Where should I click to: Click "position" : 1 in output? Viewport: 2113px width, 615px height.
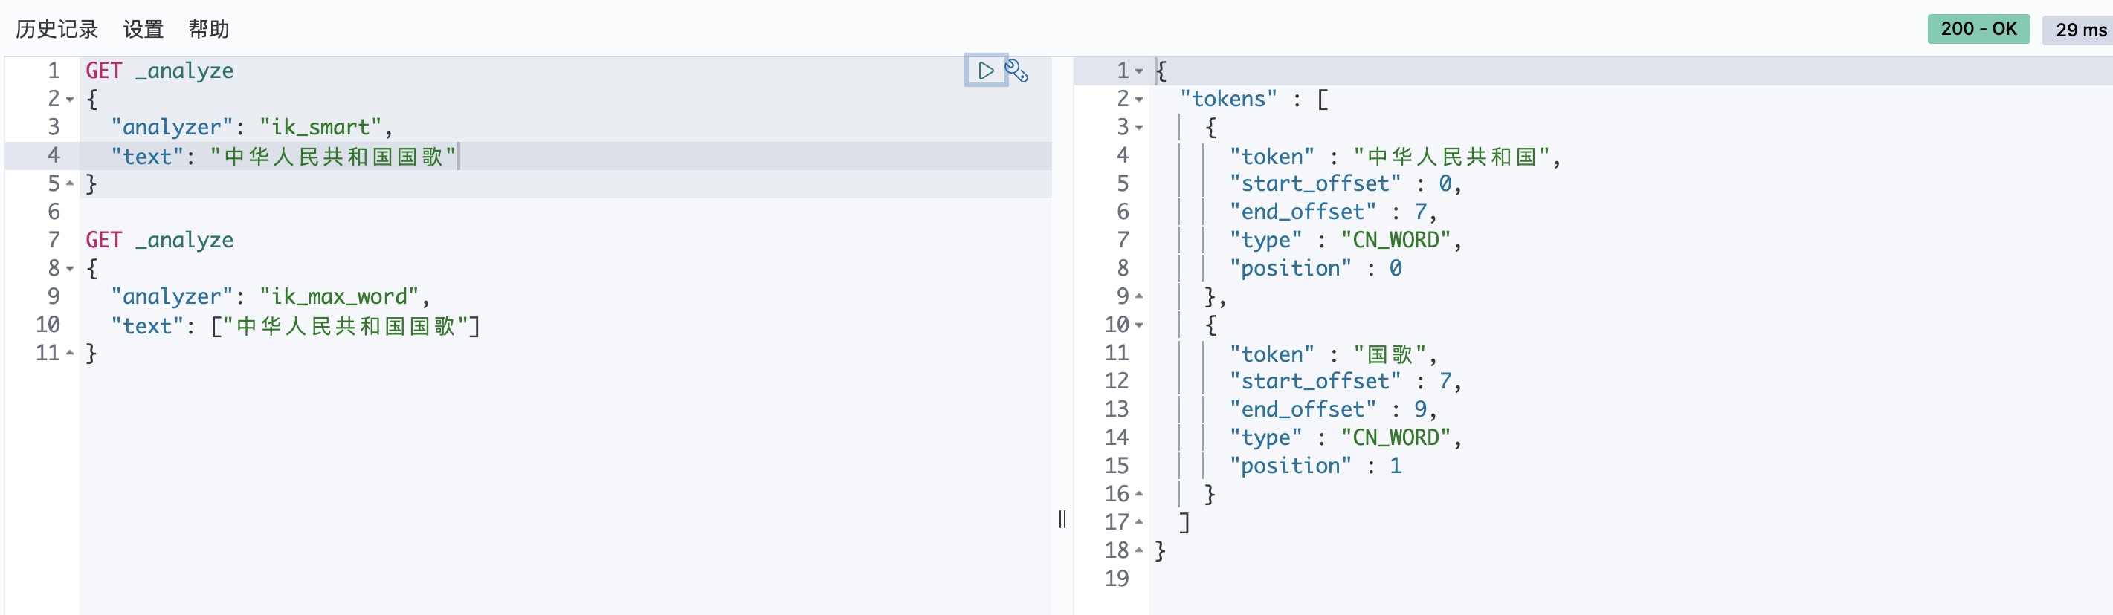pyautogui.click(x=1316, y=466)
